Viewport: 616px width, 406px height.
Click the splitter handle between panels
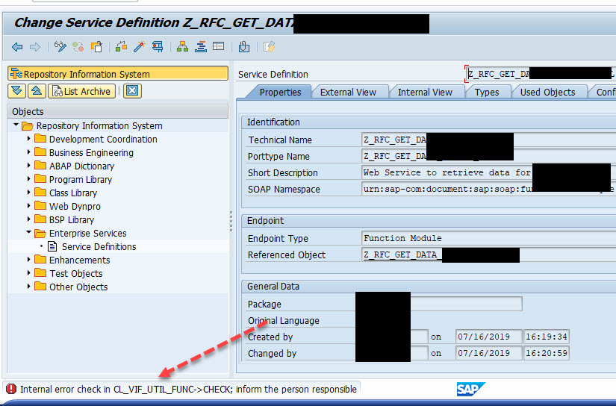click(231, 221)
